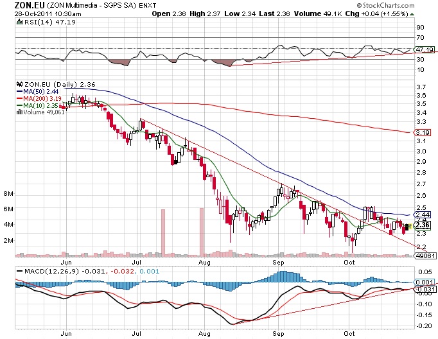Click the Chg +0.04 (+1.55%) reading
Image resolution: width=438 pixels, height=339 pixels.
click(x=376, y=13)
